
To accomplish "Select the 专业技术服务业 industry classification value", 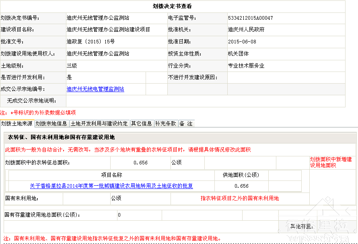I will point(246,66).
